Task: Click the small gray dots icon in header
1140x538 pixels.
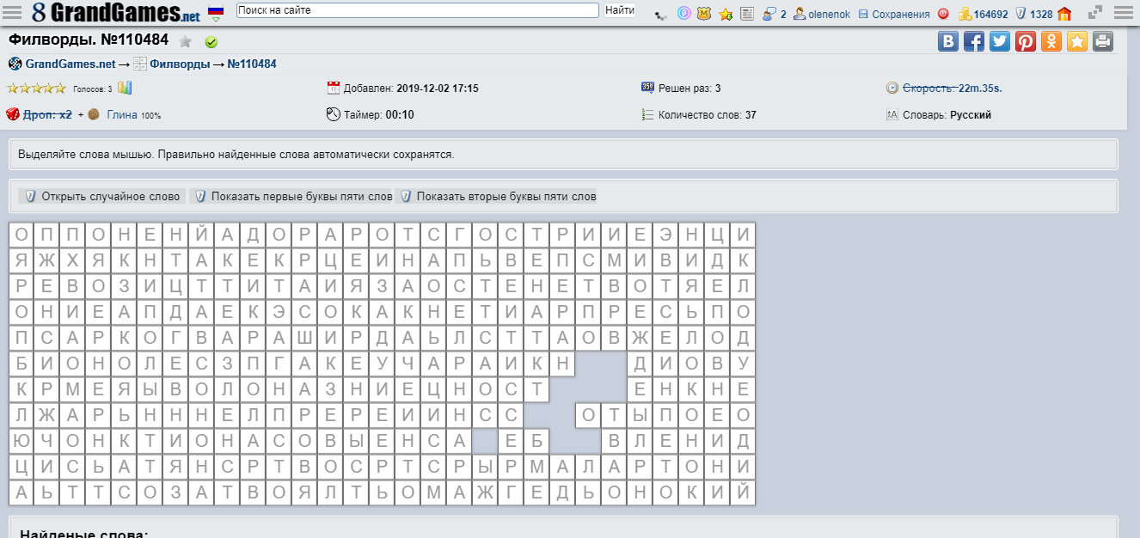Action: (x=660, y=15)
